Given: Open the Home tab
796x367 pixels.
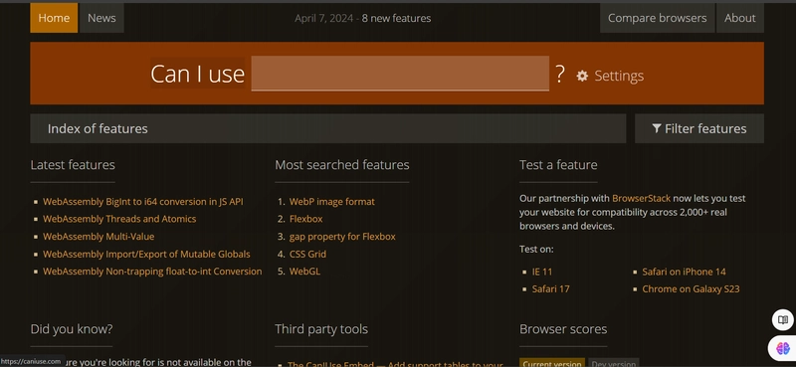Looking at the screenshot, I should pos(54,18).
